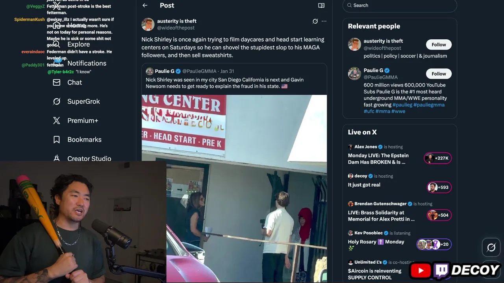Open Creator Studio from sidebar
Image resolution: width=504 pixels, height=283 pixels.
[x=89, y=158]
